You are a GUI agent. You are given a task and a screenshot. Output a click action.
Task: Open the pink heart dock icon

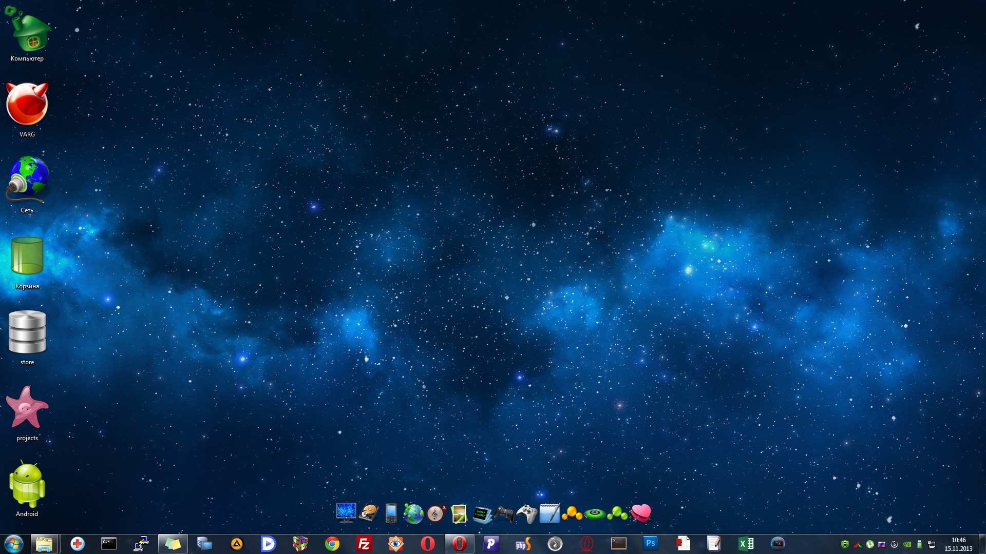pos(640,513)
